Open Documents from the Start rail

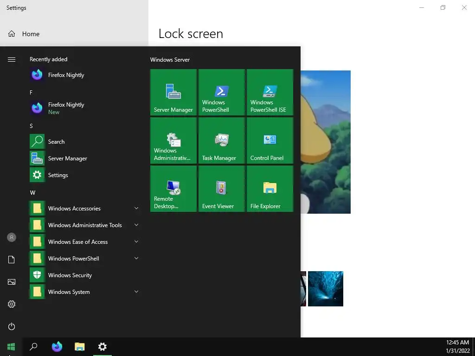coord(12,260)
